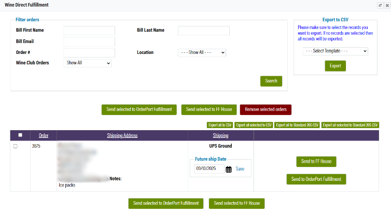Click Export all to CSV

(220, 125)
